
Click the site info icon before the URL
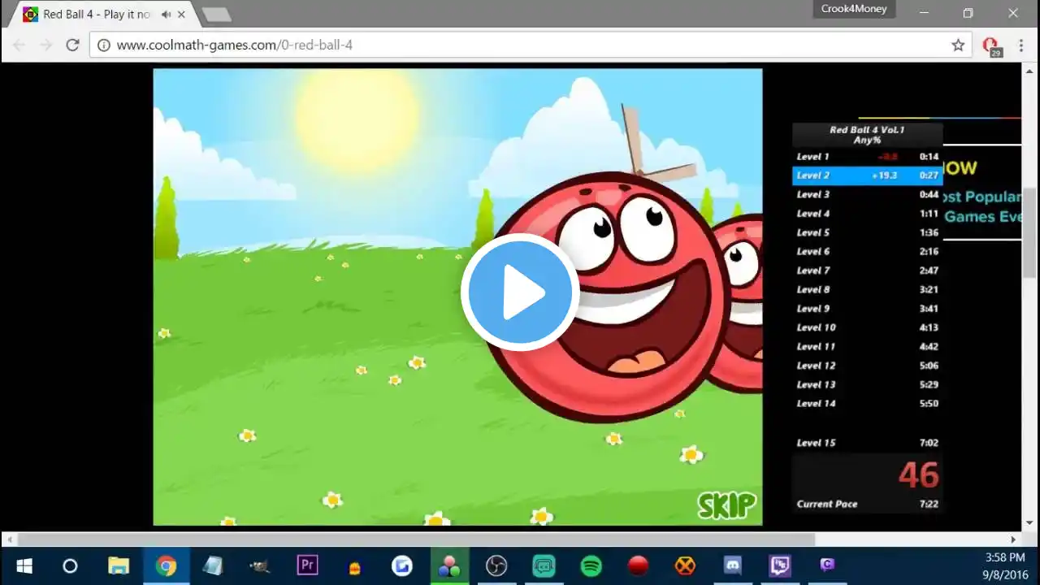tap(104, 45)
